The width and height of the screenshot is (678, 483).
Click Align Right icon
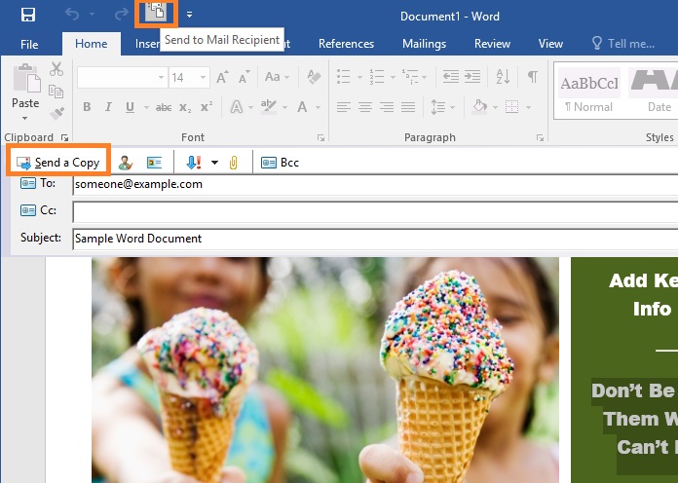(x=387, y=107)
